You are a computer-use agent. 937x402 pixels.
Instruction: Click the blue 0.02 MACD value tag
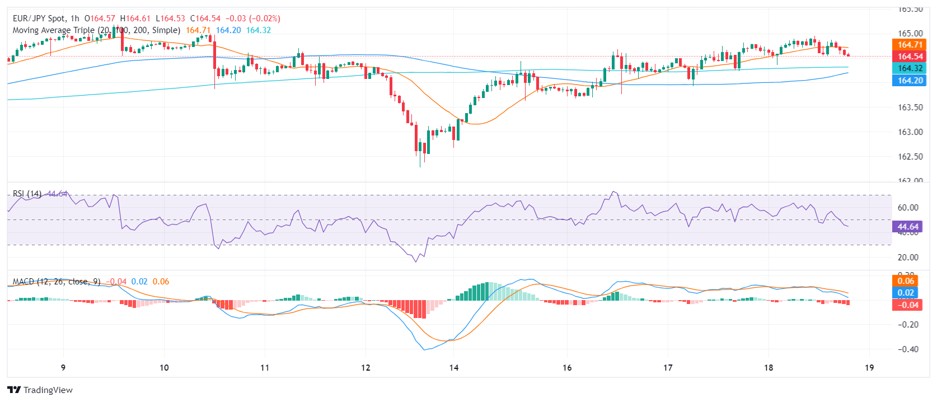[905, 293]
